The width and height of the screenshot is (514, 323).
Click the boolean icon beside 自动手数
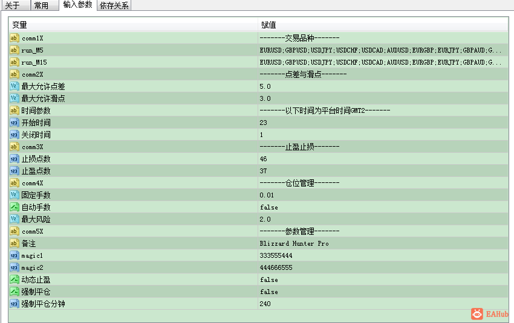(14, 207)
